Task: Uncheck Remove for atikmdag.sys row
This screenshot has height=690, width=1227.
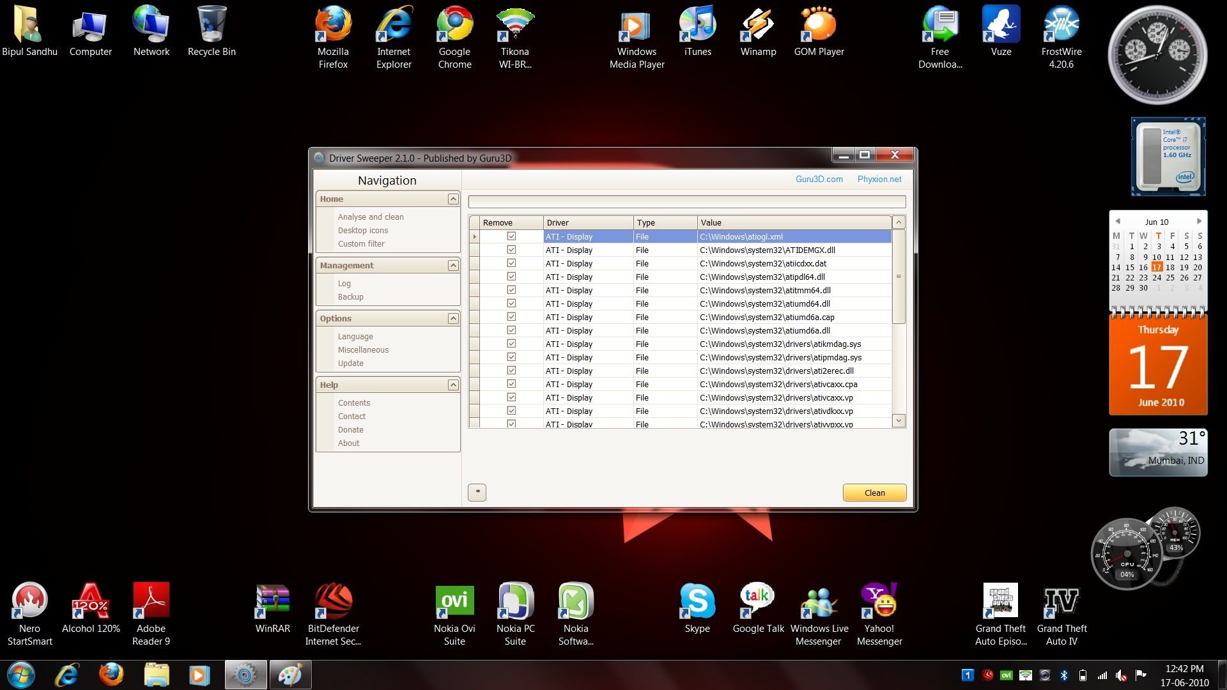Action: 511,344
